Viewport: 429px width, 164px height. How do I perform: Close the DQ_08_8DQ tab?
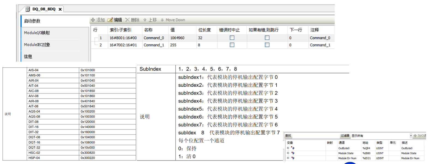click(x=60, y=9)
